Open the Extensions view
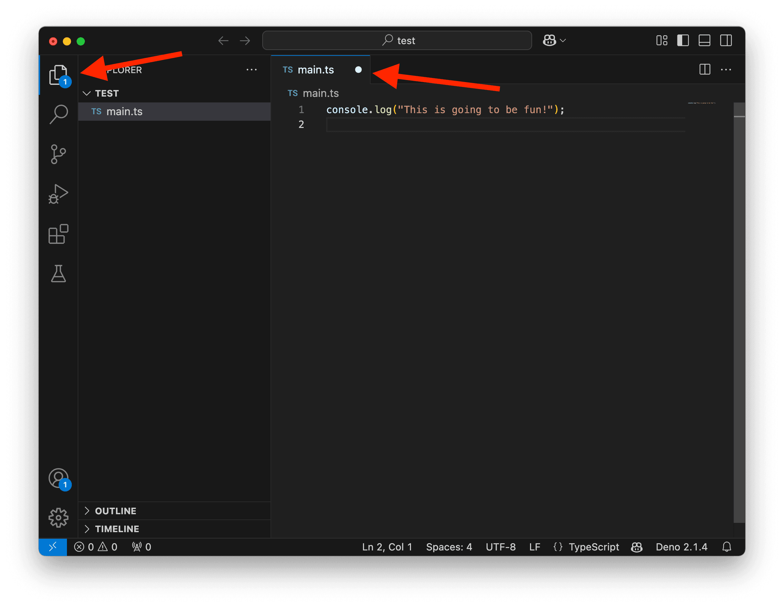 tap(58, 234)
